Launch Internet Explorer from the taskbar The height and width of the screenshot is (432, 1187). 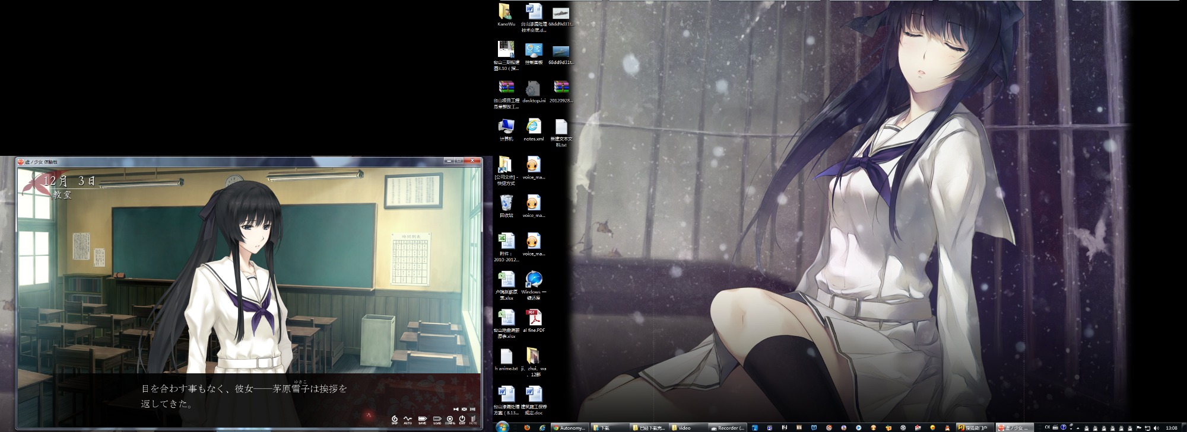click(x=541, y=427)
